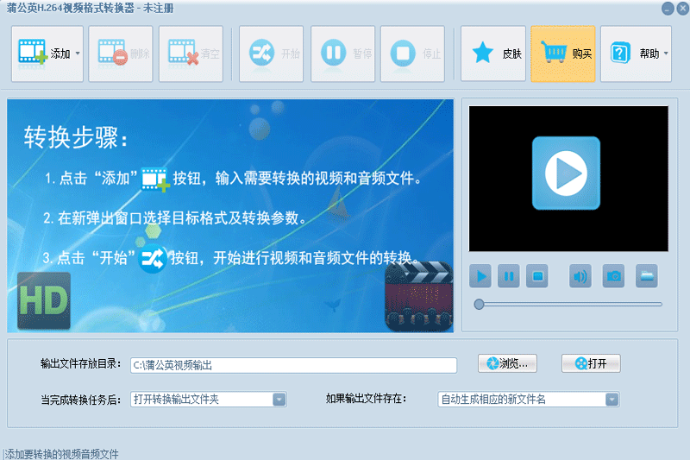Open the 如果输出文件存在 dropdown
The height and width of the screenshot is (460, 690).
pos(612,400)
